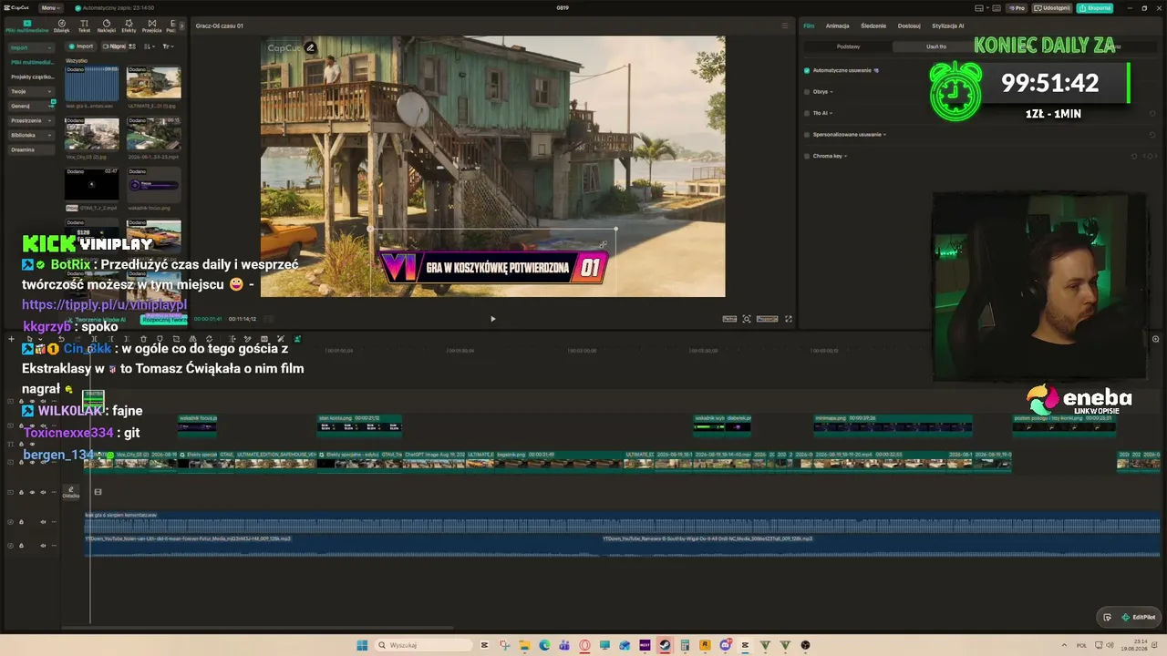This screenshot has width=1167, height=656.
Task: Expand the Generuj sidebar section
Action: (x=31, y=106)
